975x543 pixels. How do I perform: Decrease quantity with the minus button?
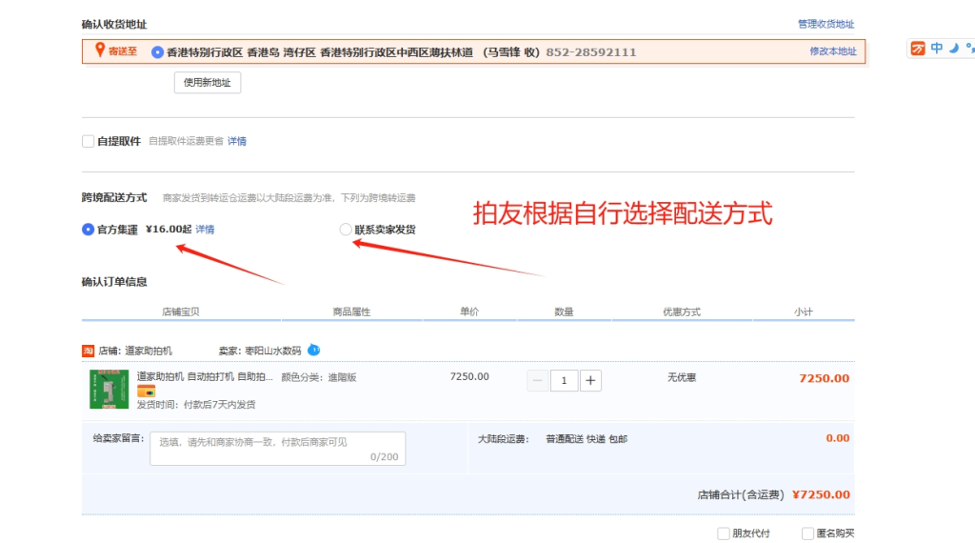[x=537, y=381]
